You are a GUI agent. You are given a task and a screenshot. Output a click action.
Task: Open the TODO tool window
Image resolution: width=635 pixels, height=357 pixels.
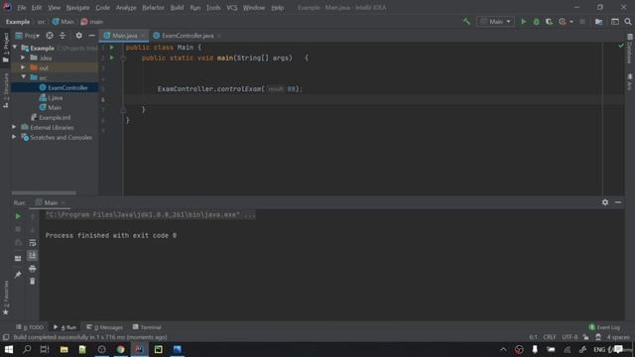30,327
